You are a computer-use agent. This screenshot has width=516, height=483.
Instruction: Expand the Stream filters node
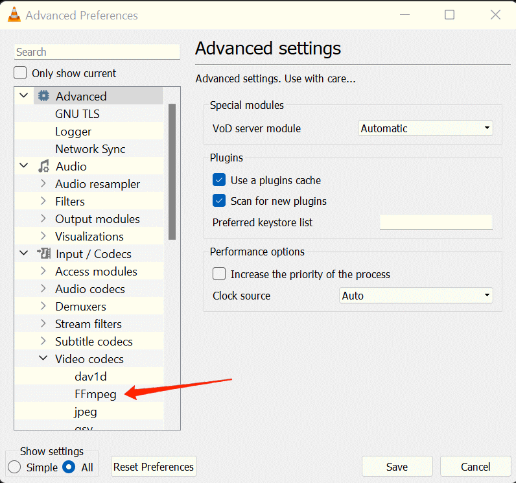(43, 323)
